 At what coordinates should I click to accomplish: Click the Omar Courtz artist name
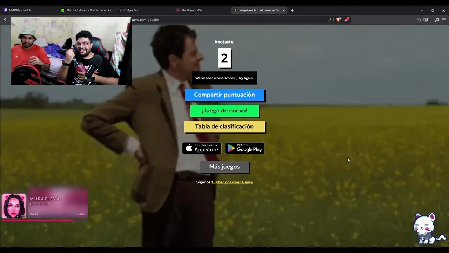point(39,204)
